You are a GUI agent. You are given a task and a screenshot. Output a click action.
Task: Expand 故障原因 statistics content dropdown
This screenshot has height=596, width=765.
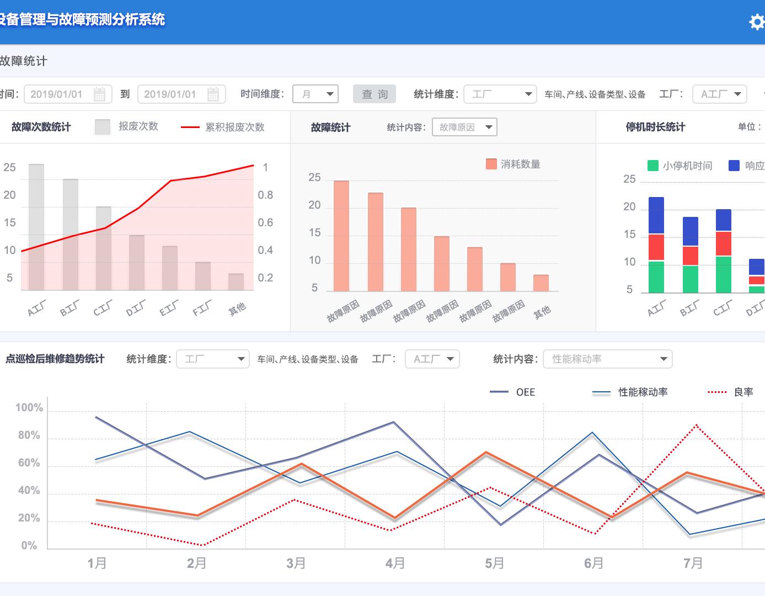(464, 127)
